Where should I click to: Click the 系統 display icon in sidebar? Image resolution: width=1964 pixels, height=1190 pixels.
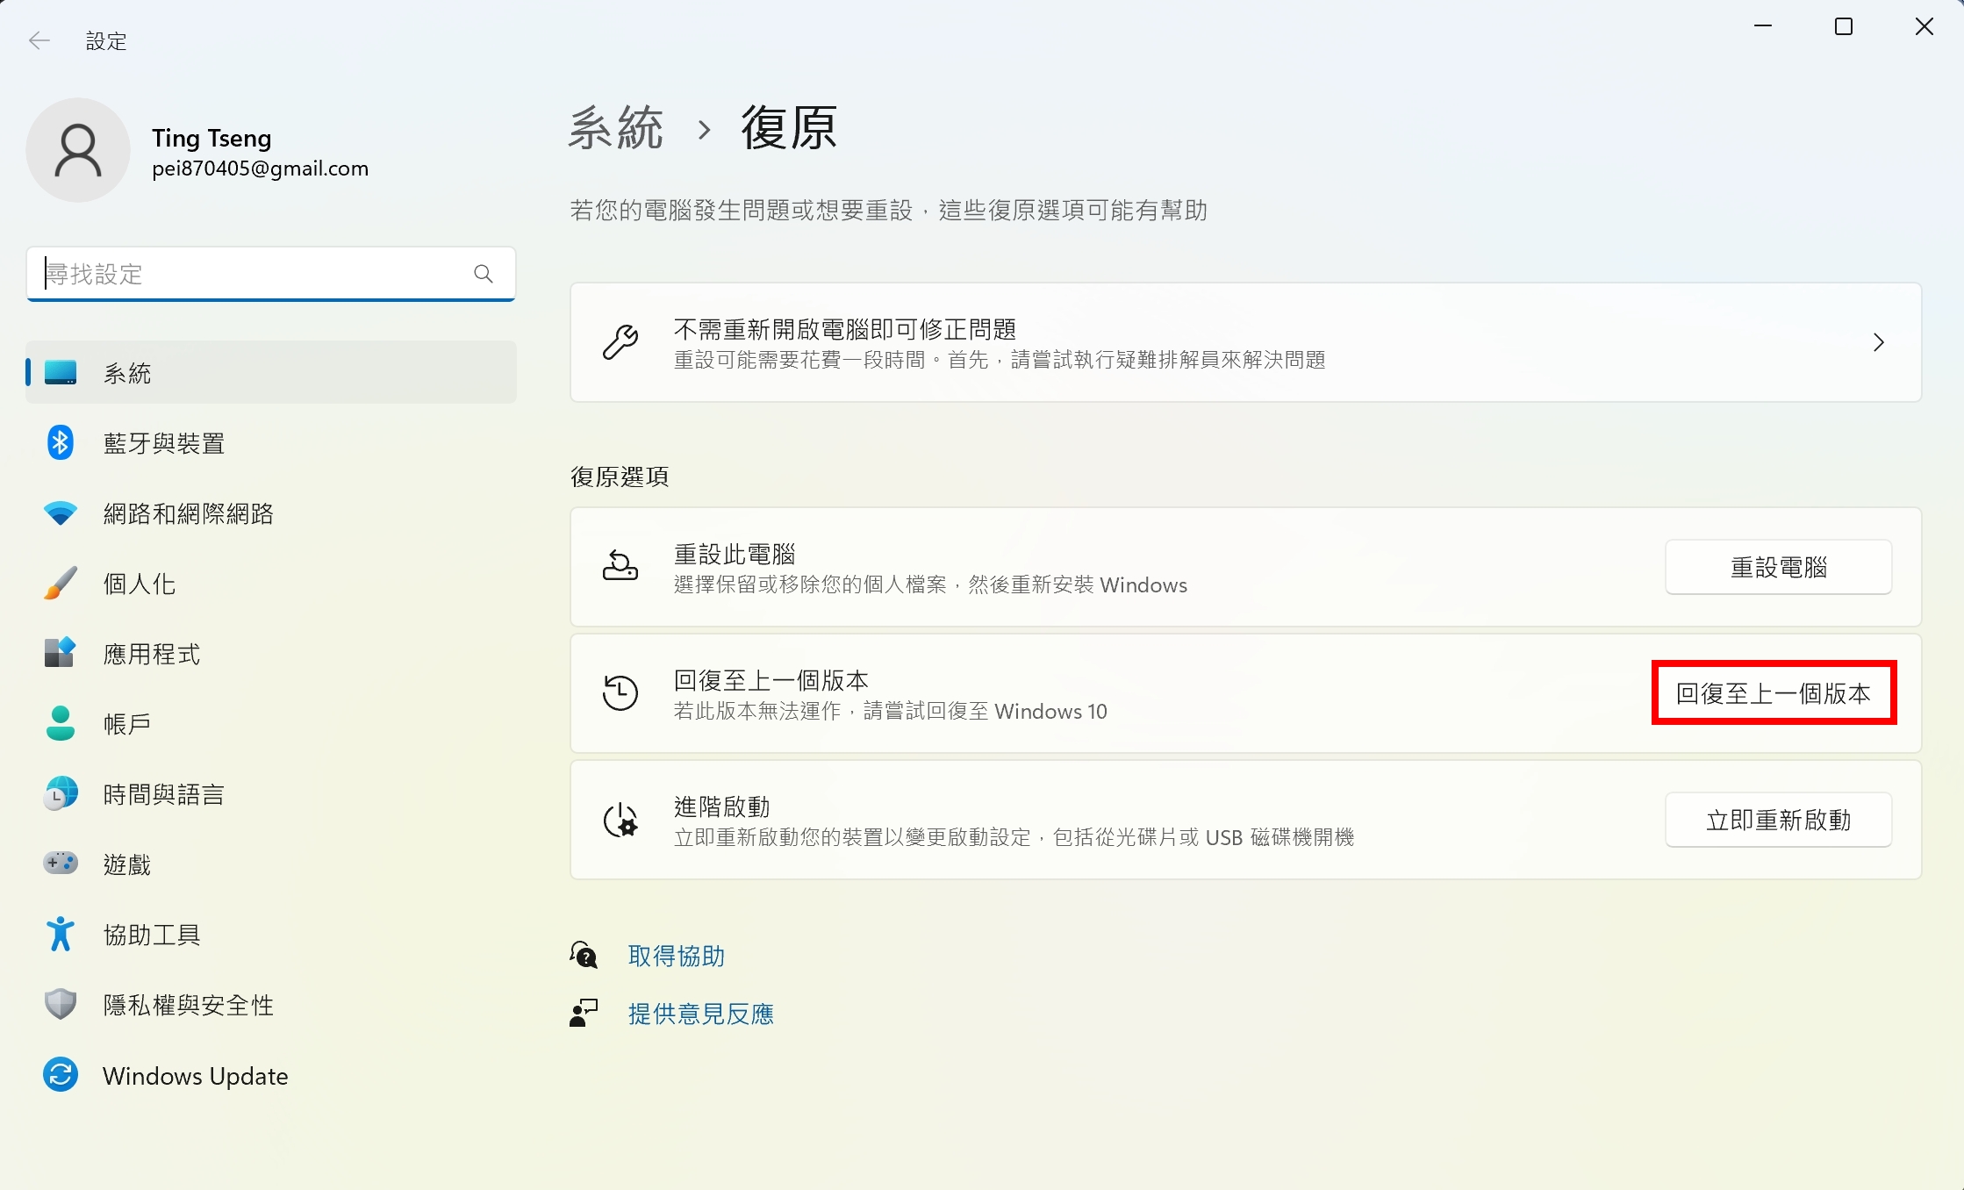(x=61, y=373)
